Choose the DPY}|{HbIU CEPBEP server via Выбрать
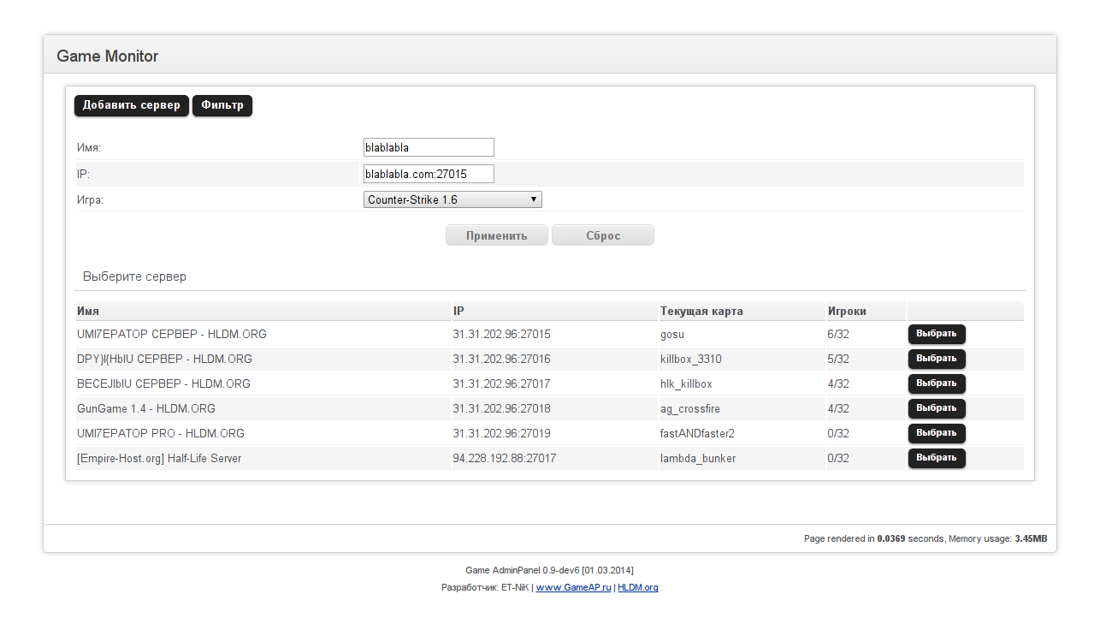The width and height of the screenshot is (1100, 630). (x=937, y=359)
